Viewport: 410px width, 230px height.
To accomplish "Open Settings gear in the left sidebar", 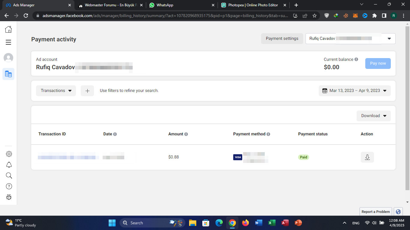I will (x=9, y=154).
